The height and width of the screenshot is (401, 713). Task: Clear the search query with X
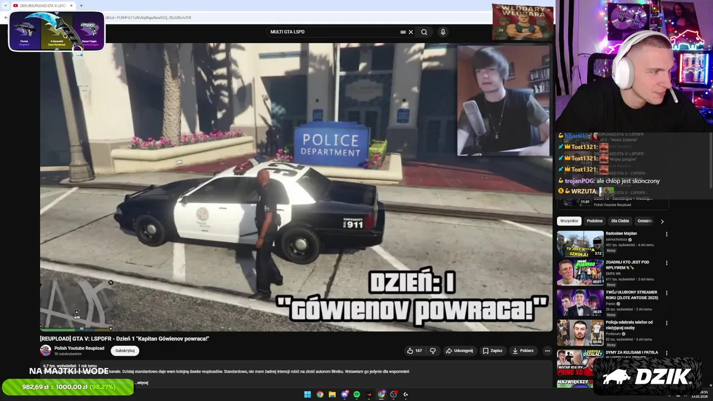point(411,32)
